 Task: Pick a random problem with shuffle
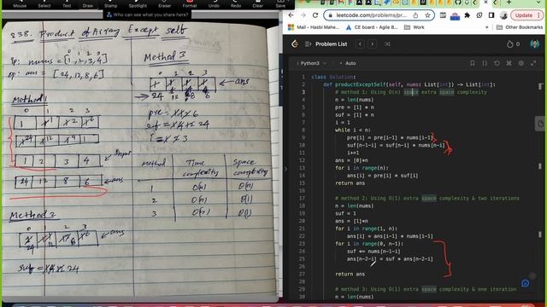click(x=387, y=43)
